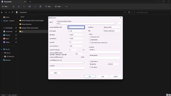Open the split to volumes combo box

[67, 63]
